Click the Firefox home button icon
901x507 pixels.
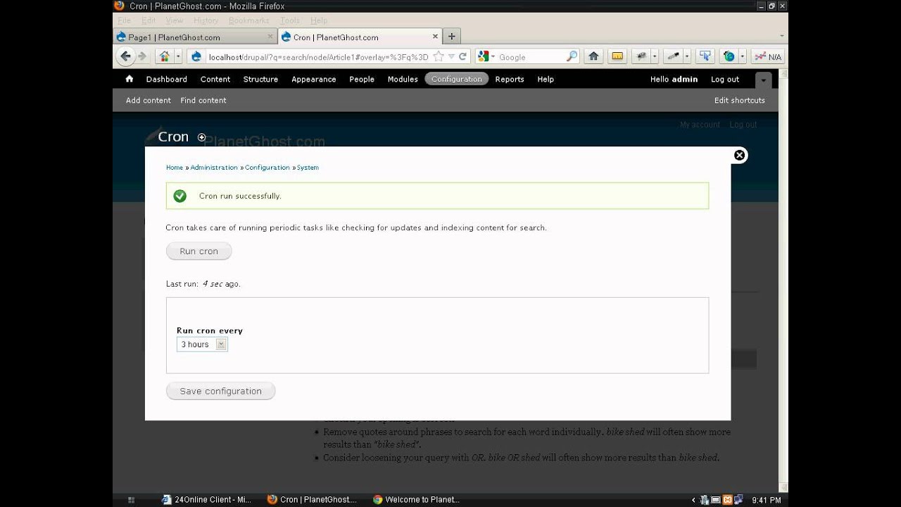coord(593,56)
